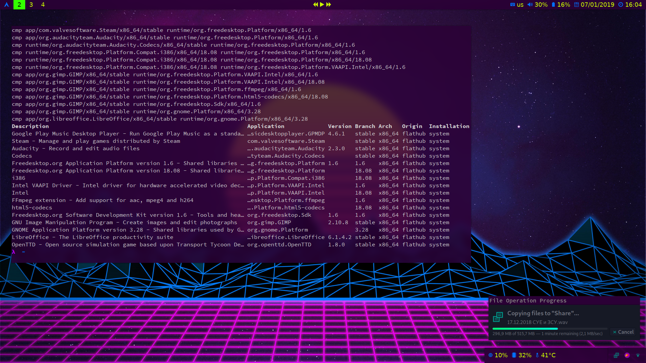Click the 'html5-codecs' description entry
The image size is (646, 363).
coord(32,208)
